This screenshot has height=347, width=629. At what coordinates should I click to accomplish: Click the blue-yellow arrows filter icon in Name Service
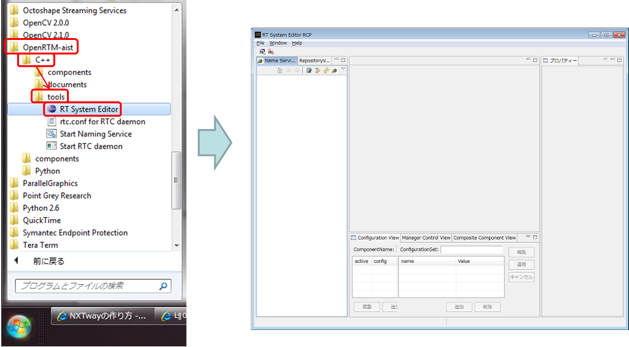pos(318,70)
